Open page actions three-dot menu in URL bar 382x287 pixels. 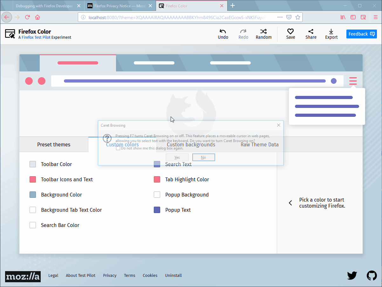point(280,17)
